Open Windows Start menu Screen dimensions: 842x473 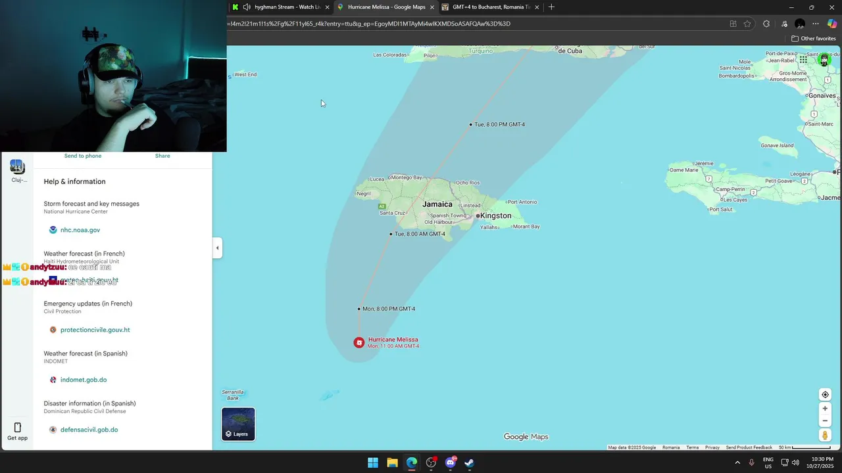tap(373, 462)
